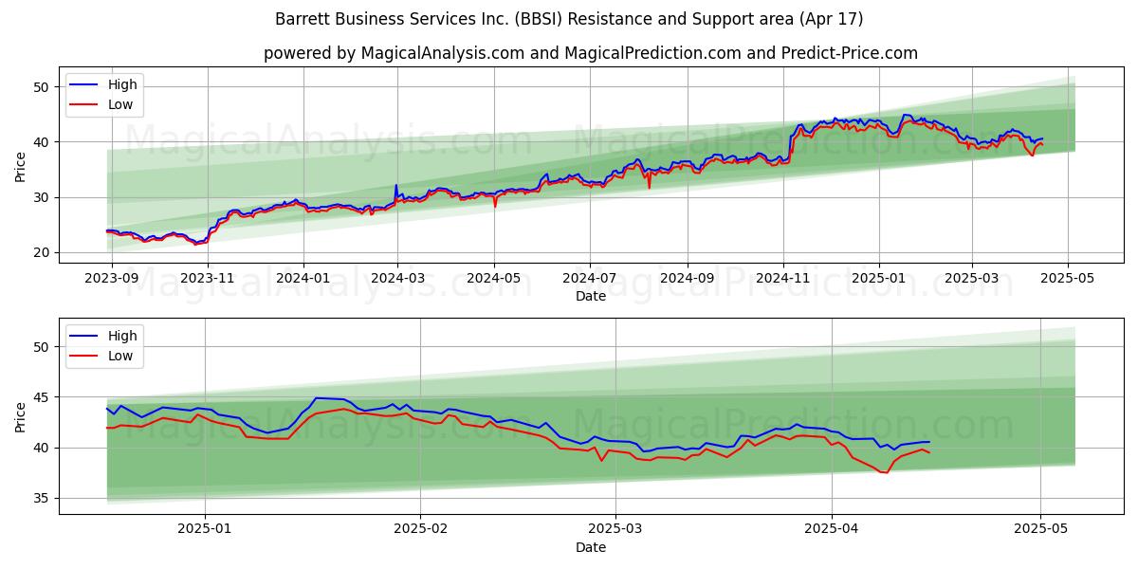The width and height of the screenshot is (1138, 569).
Task: Click the top chart '2023-11' date tick
Action: [x=208, y=279]
